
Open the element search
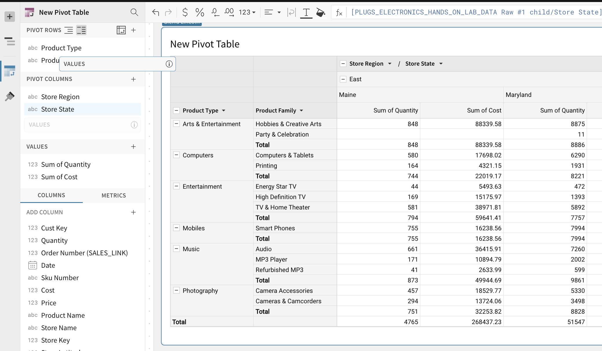134,12
